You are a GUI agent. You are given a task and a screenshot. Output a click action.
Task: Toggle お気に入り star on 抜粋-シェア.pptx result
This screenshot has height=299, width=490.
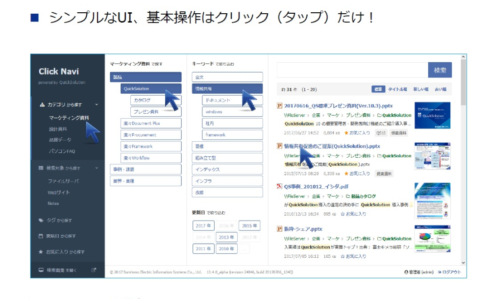[343, 256]
